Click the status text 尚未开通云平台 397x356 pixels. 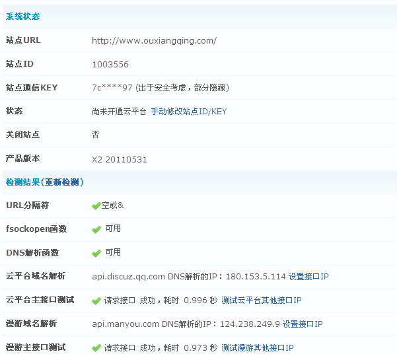coord(119,112)
